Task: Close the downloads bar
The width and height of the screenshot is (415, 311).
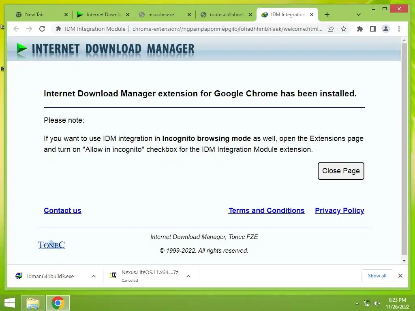Action: point(400,276)
